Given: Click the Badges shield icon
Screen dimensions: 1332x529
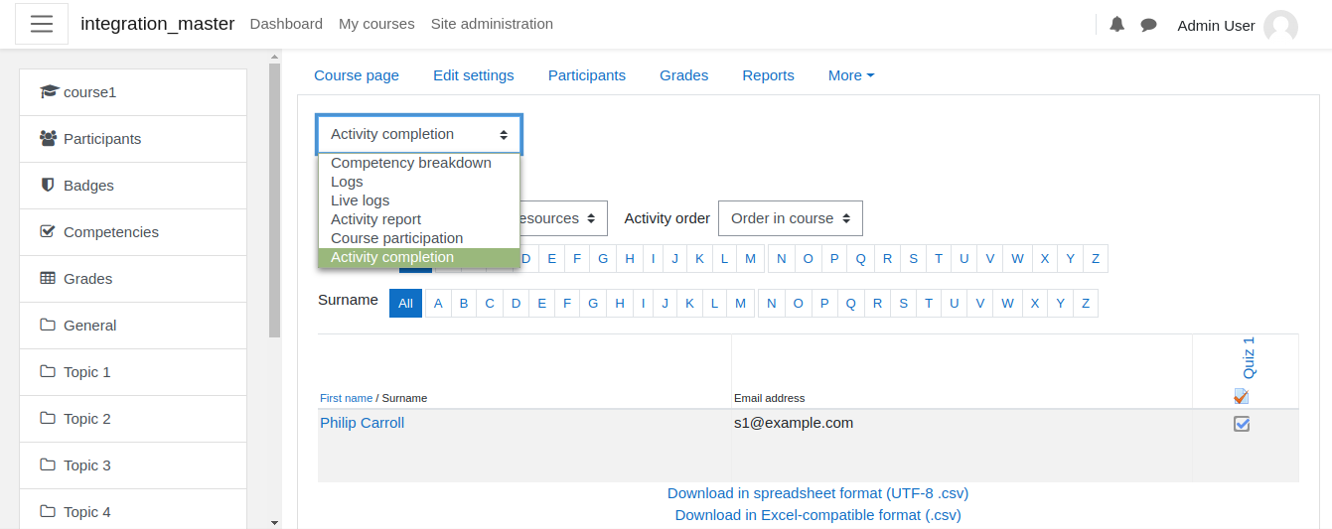Looking at the screenshot, I should (x=48, y=186).
